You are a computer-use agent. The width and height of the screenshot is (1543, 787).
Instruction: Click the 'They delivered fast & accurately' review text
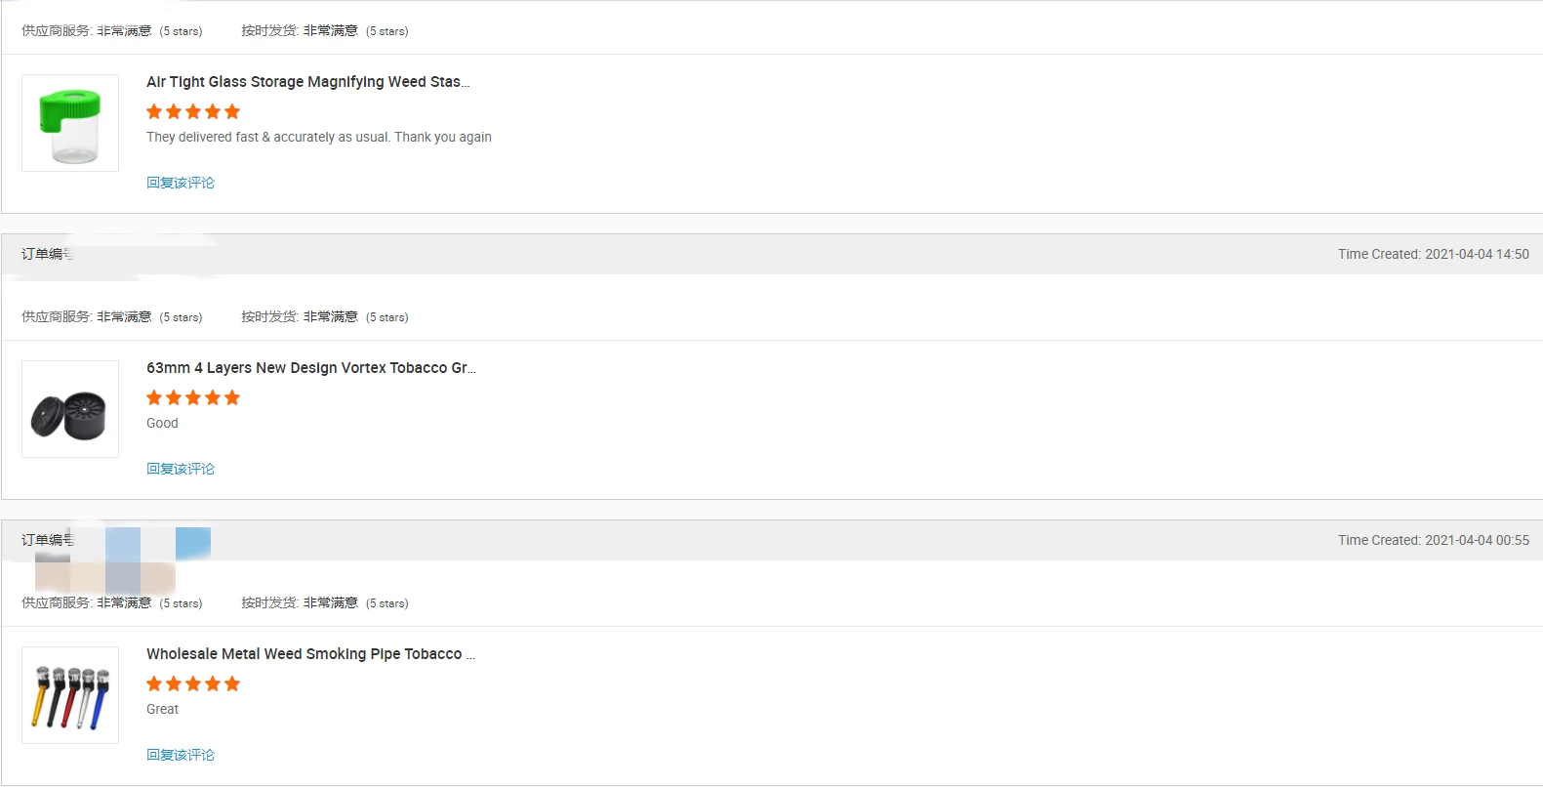[x=318, y=137]
